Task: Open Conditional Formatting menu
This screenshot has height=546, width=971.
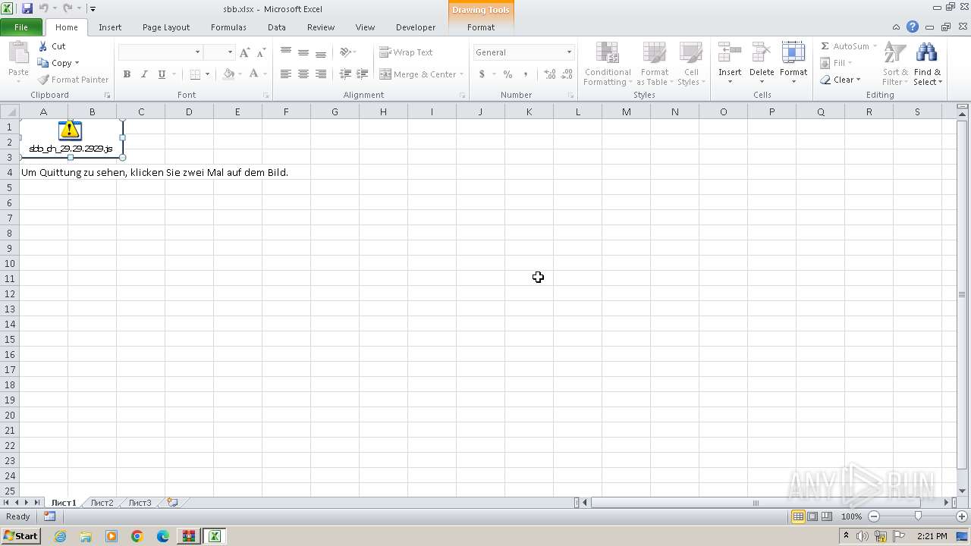Action: (608, 64)
